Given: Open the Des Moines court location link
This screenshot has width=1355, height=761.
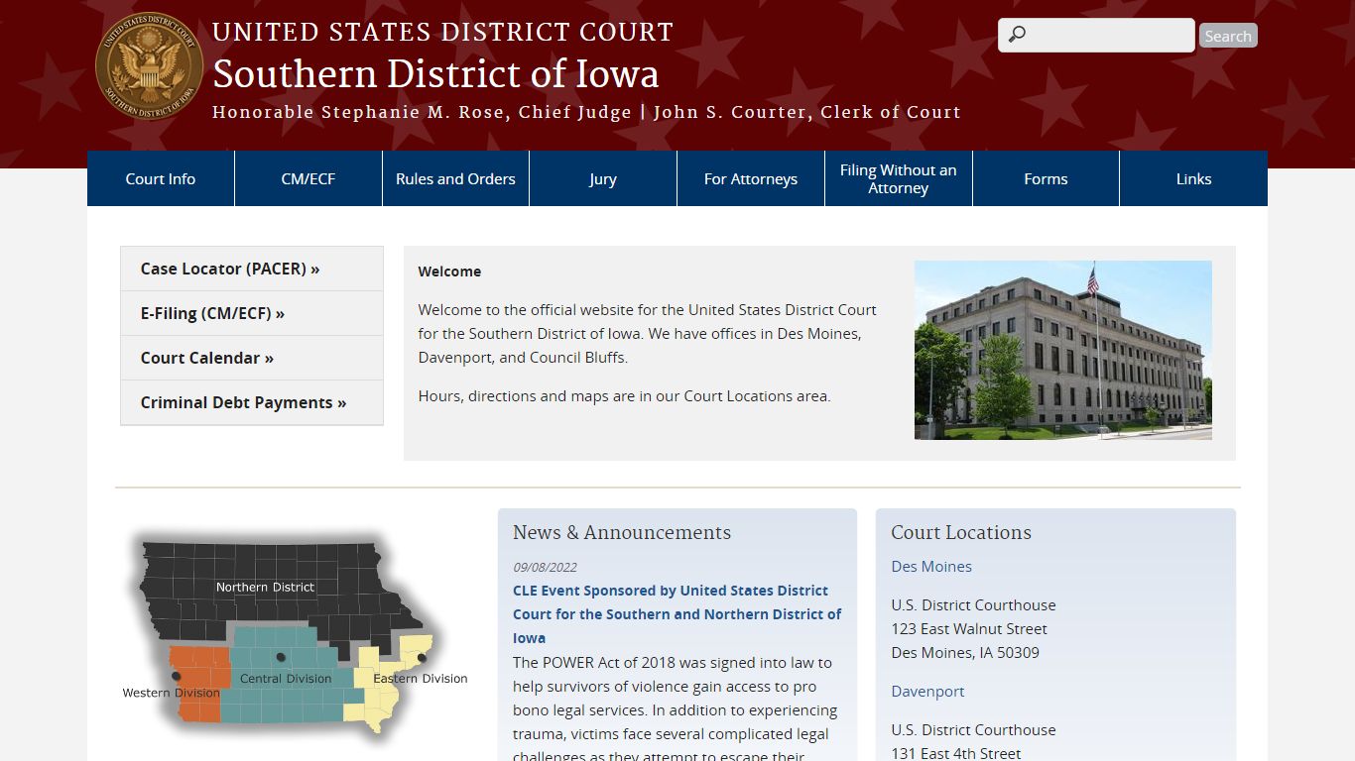Looking at the screenshot, I should tap(931, 567).
